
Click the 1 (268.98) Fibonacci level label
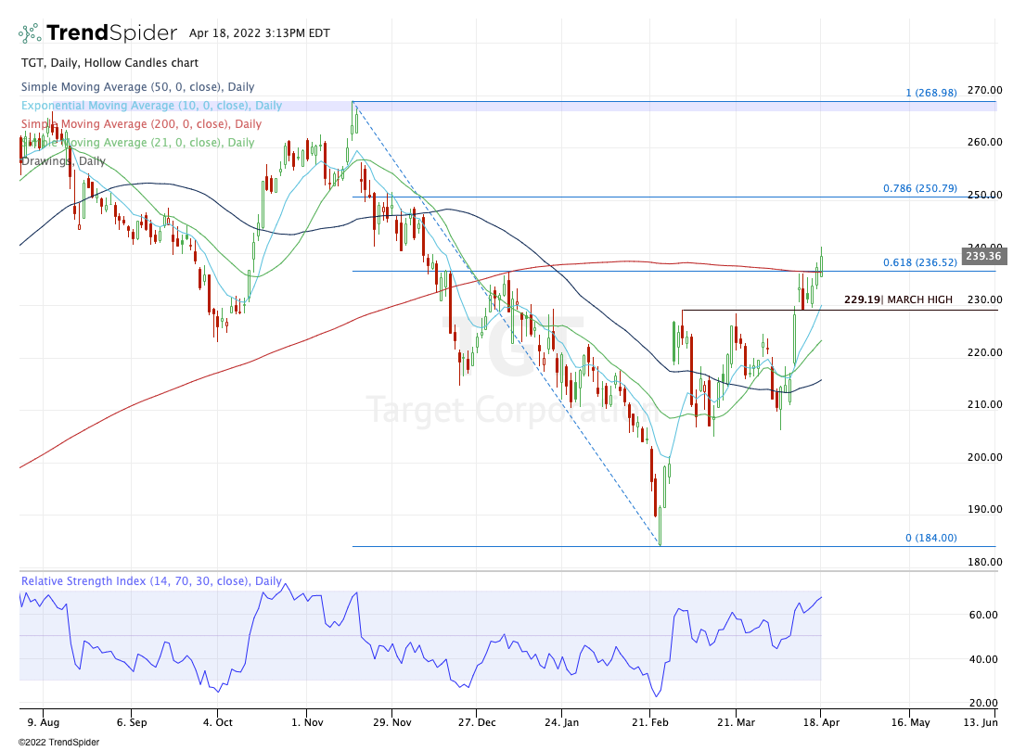pyautogui.click(x=931, y=93)
